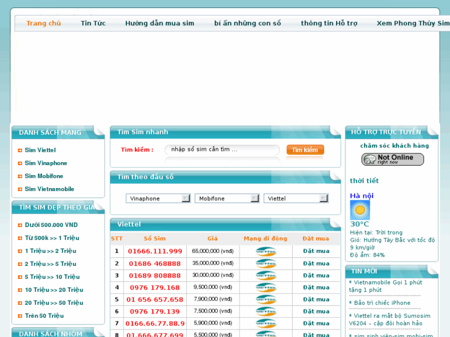Open news Bảo trì chiếc iPhone
Screen dimensions: 450x337
379,303
